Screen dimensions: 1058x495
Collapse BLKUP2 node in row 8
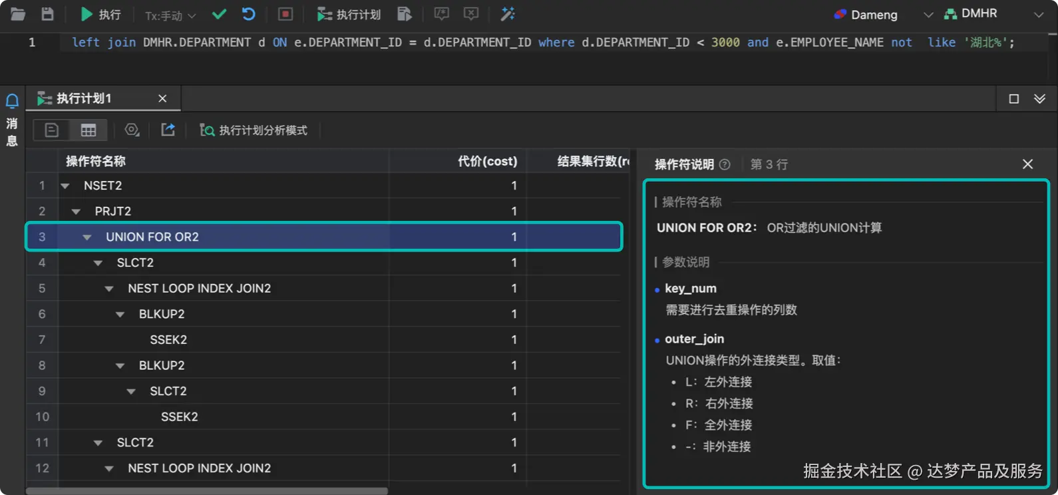(120, 366)
